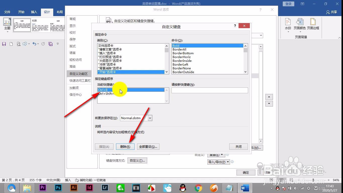The width and height of the screenshot is (343, 193).
Task: Open Lightroom taskbar icon
Action: coord(105,188)
